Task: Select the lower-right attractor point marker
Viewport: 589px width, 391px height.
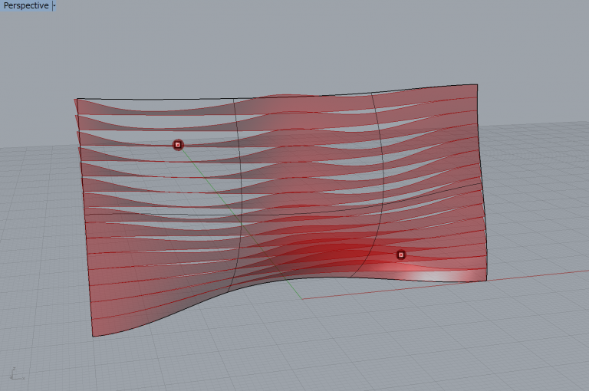Action: [400, 255]
